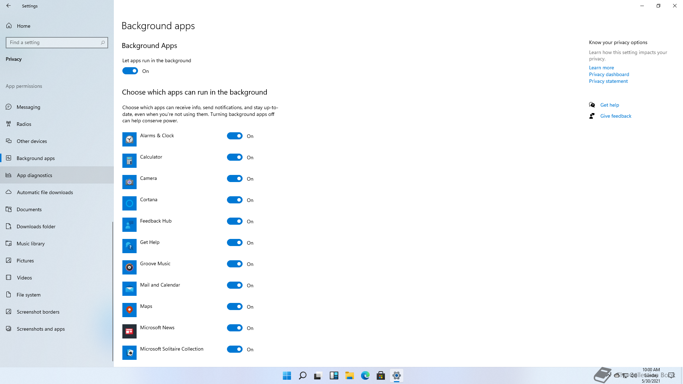The width and height of the screenshot is (683, 384).
Task: Open Radios privacy page
Action: [x=57, y=124]
